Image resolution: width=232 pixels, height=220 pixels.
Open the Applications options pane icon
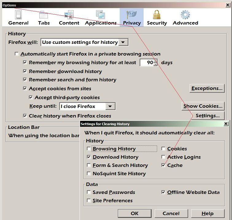(x=101, y=15)
